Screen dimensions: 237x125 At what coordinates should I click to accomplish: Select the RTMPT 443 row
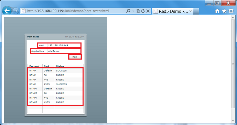[55, 98]
